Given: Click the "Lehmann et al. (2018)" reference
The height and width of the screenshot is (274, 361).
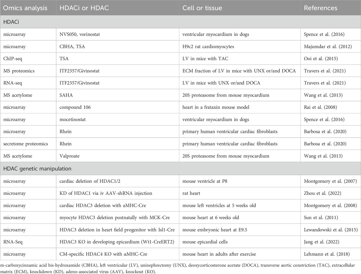Looking at the screenshot, I should coord(327,254).
